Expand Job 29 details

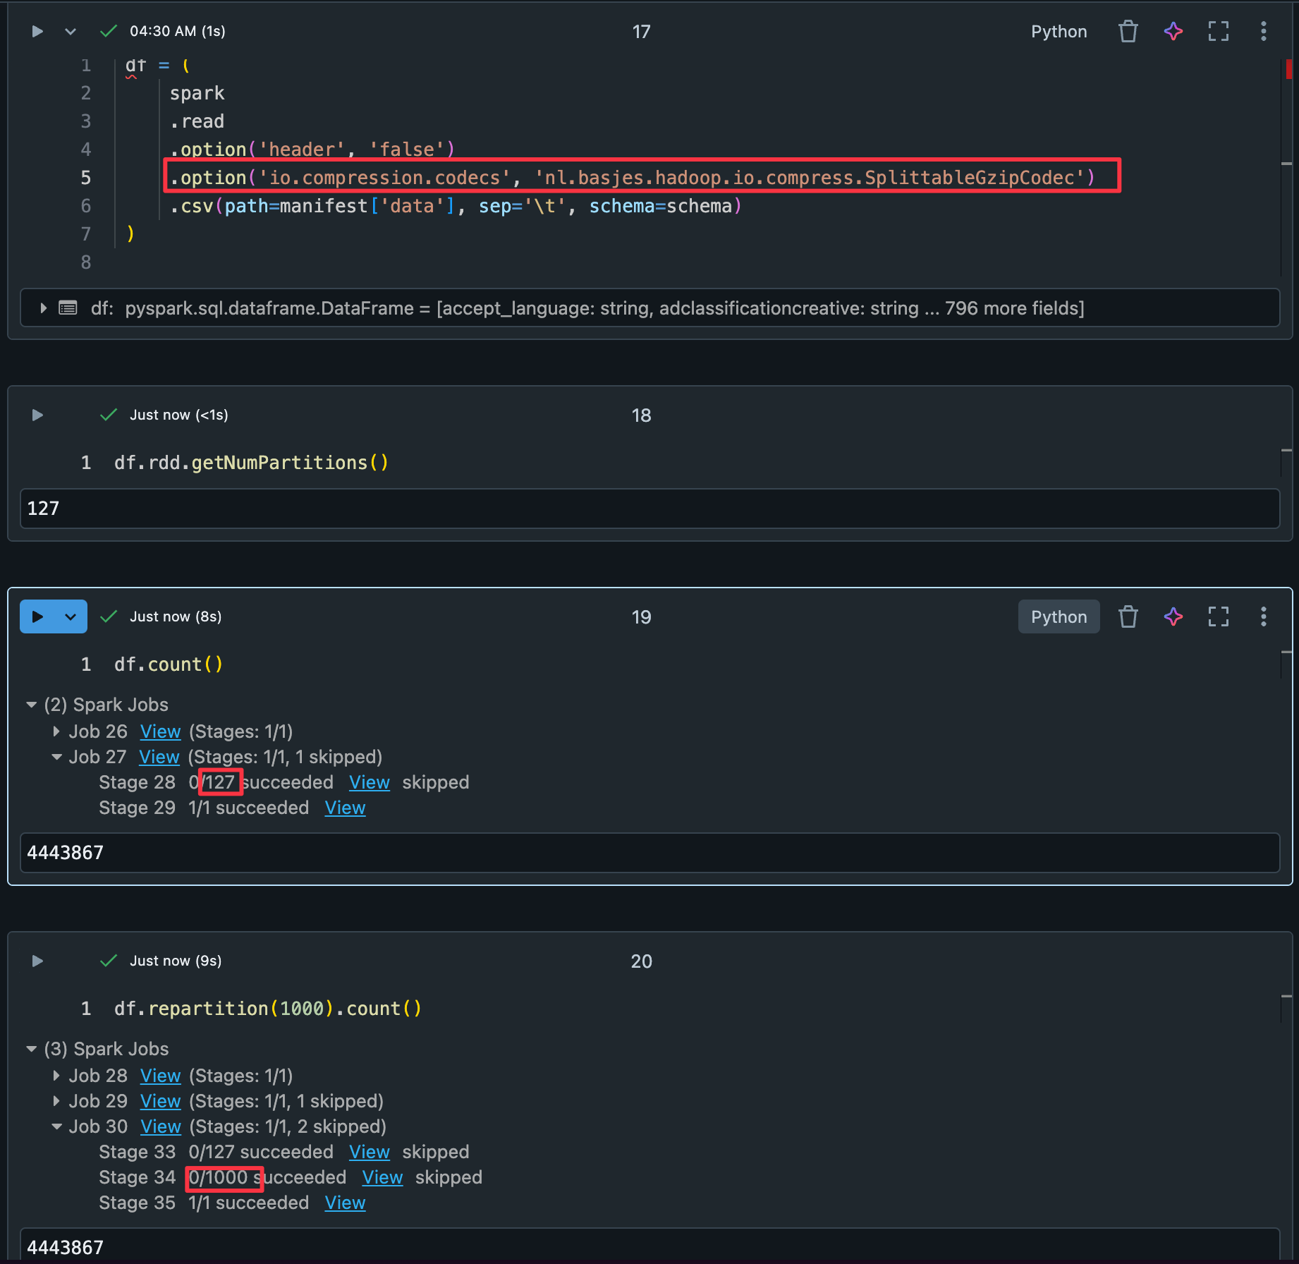click(x=56, y=1101)
